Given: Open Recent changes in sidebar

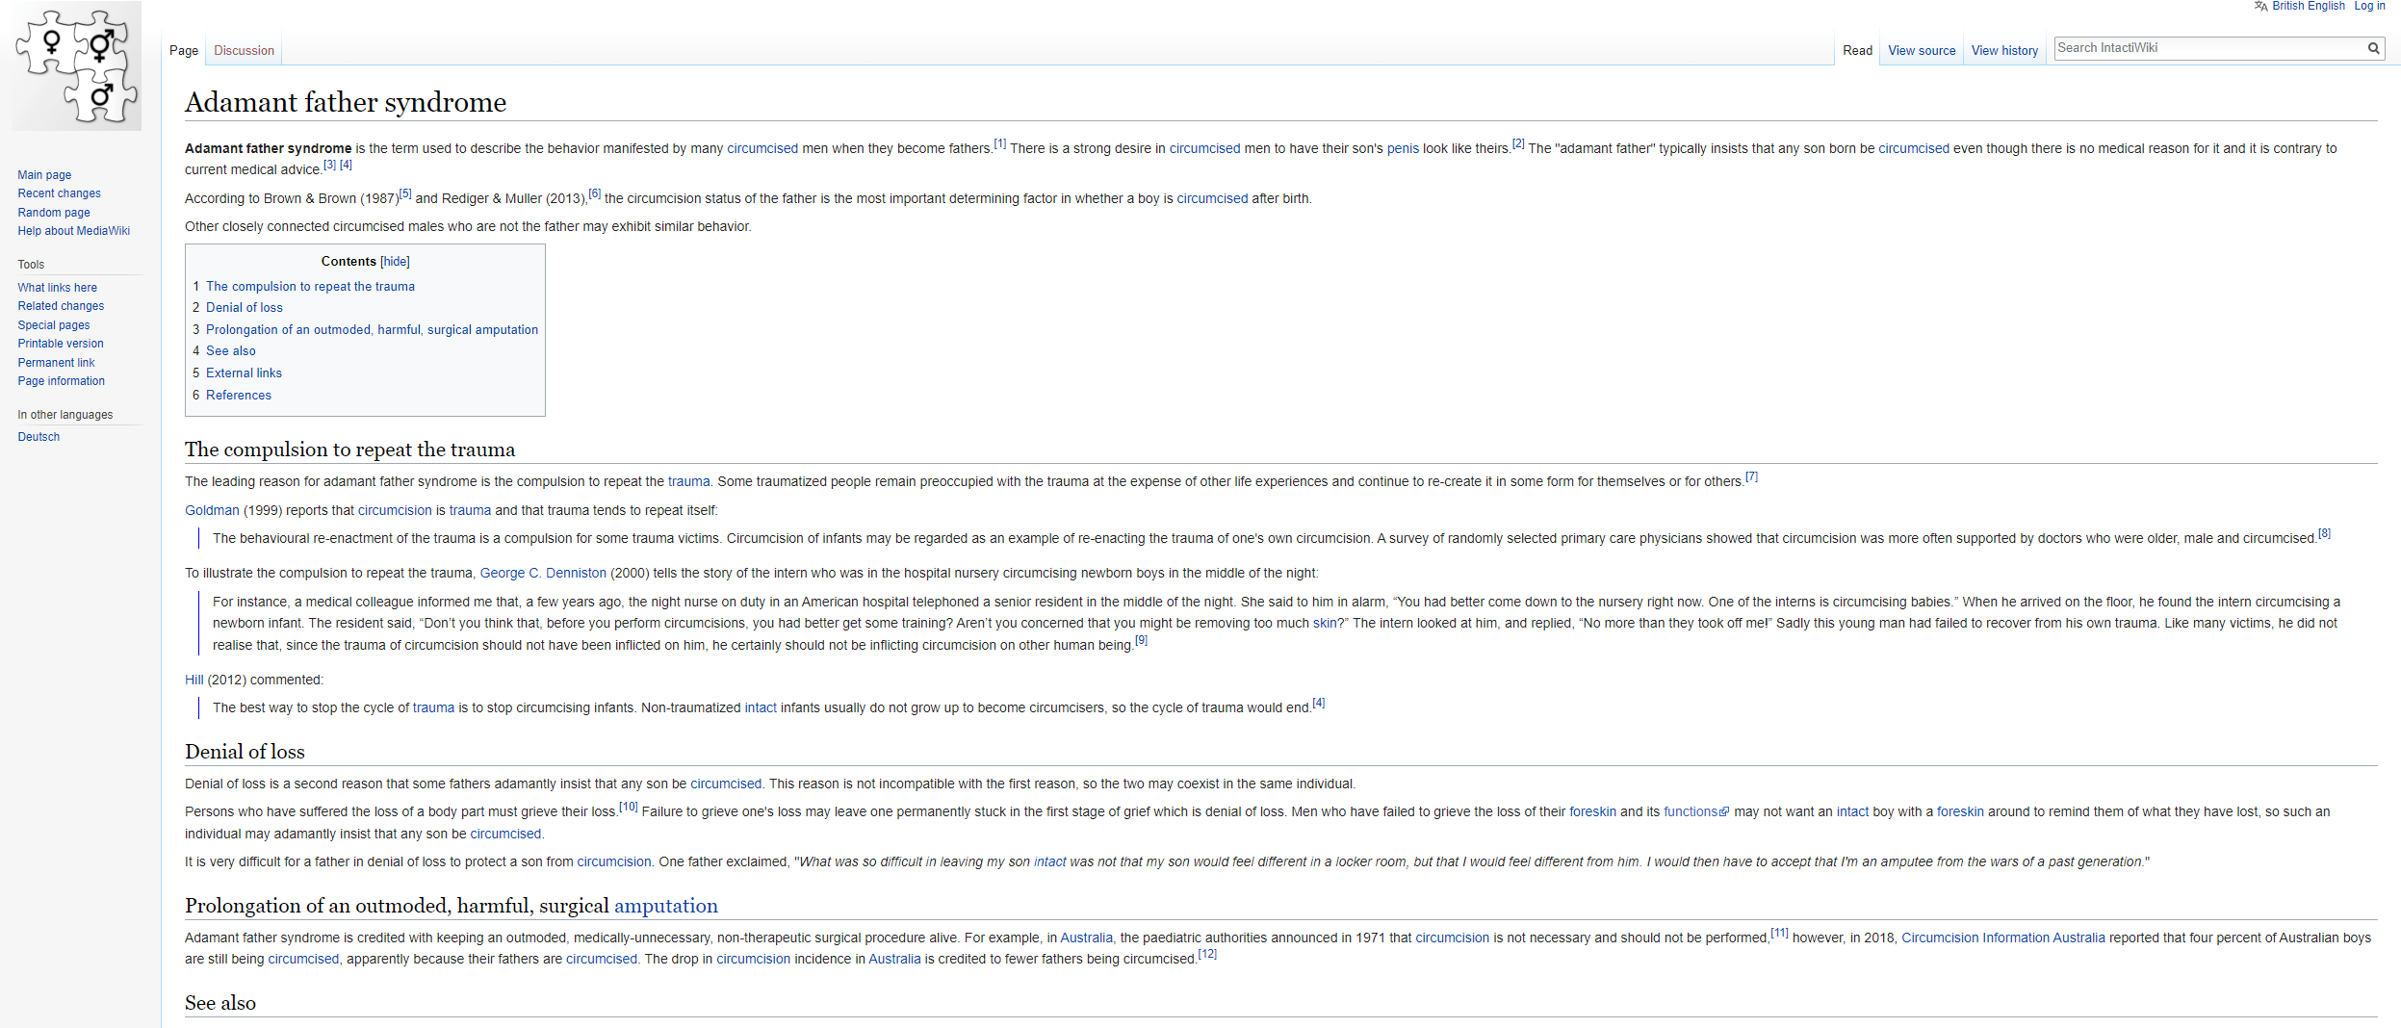Looking at the screenshot, I should click(59, 193).
